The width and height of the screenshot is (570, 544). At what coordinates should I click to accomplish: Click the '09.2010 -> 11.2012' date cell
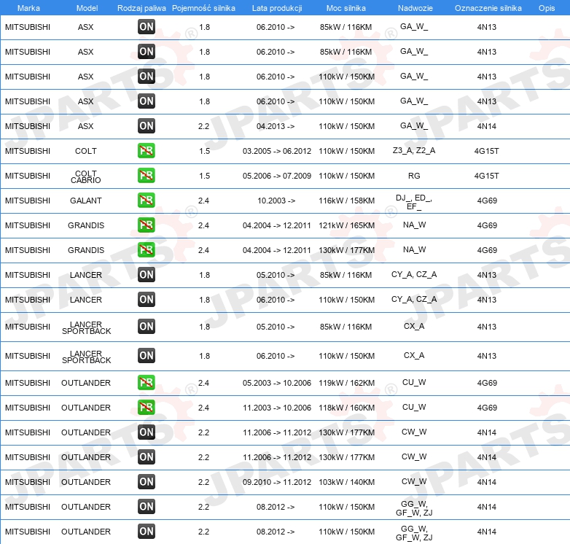277,482
